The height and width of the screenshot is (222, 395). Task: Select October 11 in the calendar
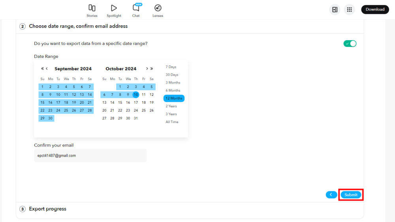pyautogui.click(x=144, y=95)
